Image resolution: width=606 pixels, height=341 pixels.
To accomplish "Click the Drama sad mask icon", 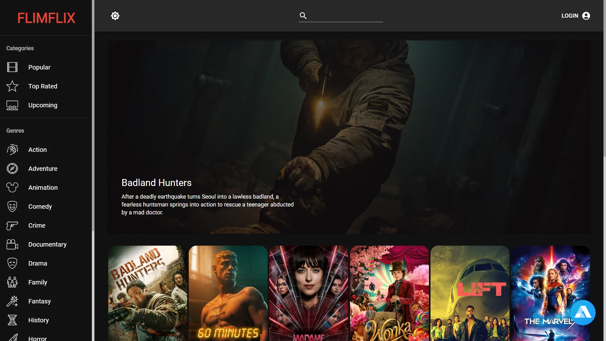I will (12, 263).
